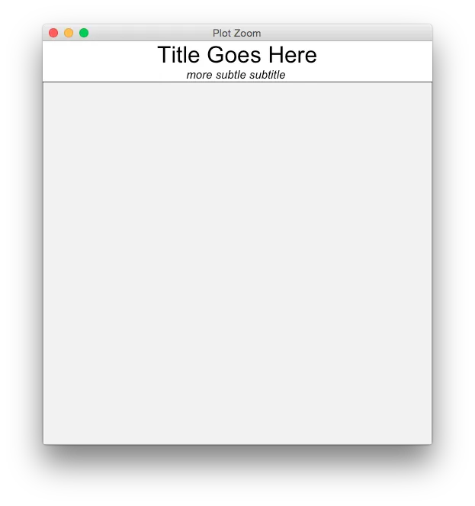
Task: Click the word "Plot" in the title bar
Action: [x=222, y=34]
